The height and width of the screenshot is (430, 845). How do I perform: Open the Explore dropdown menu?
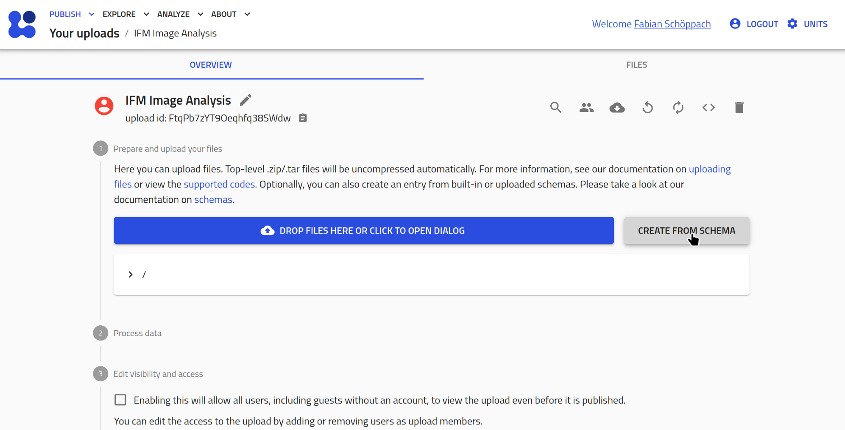125,14
